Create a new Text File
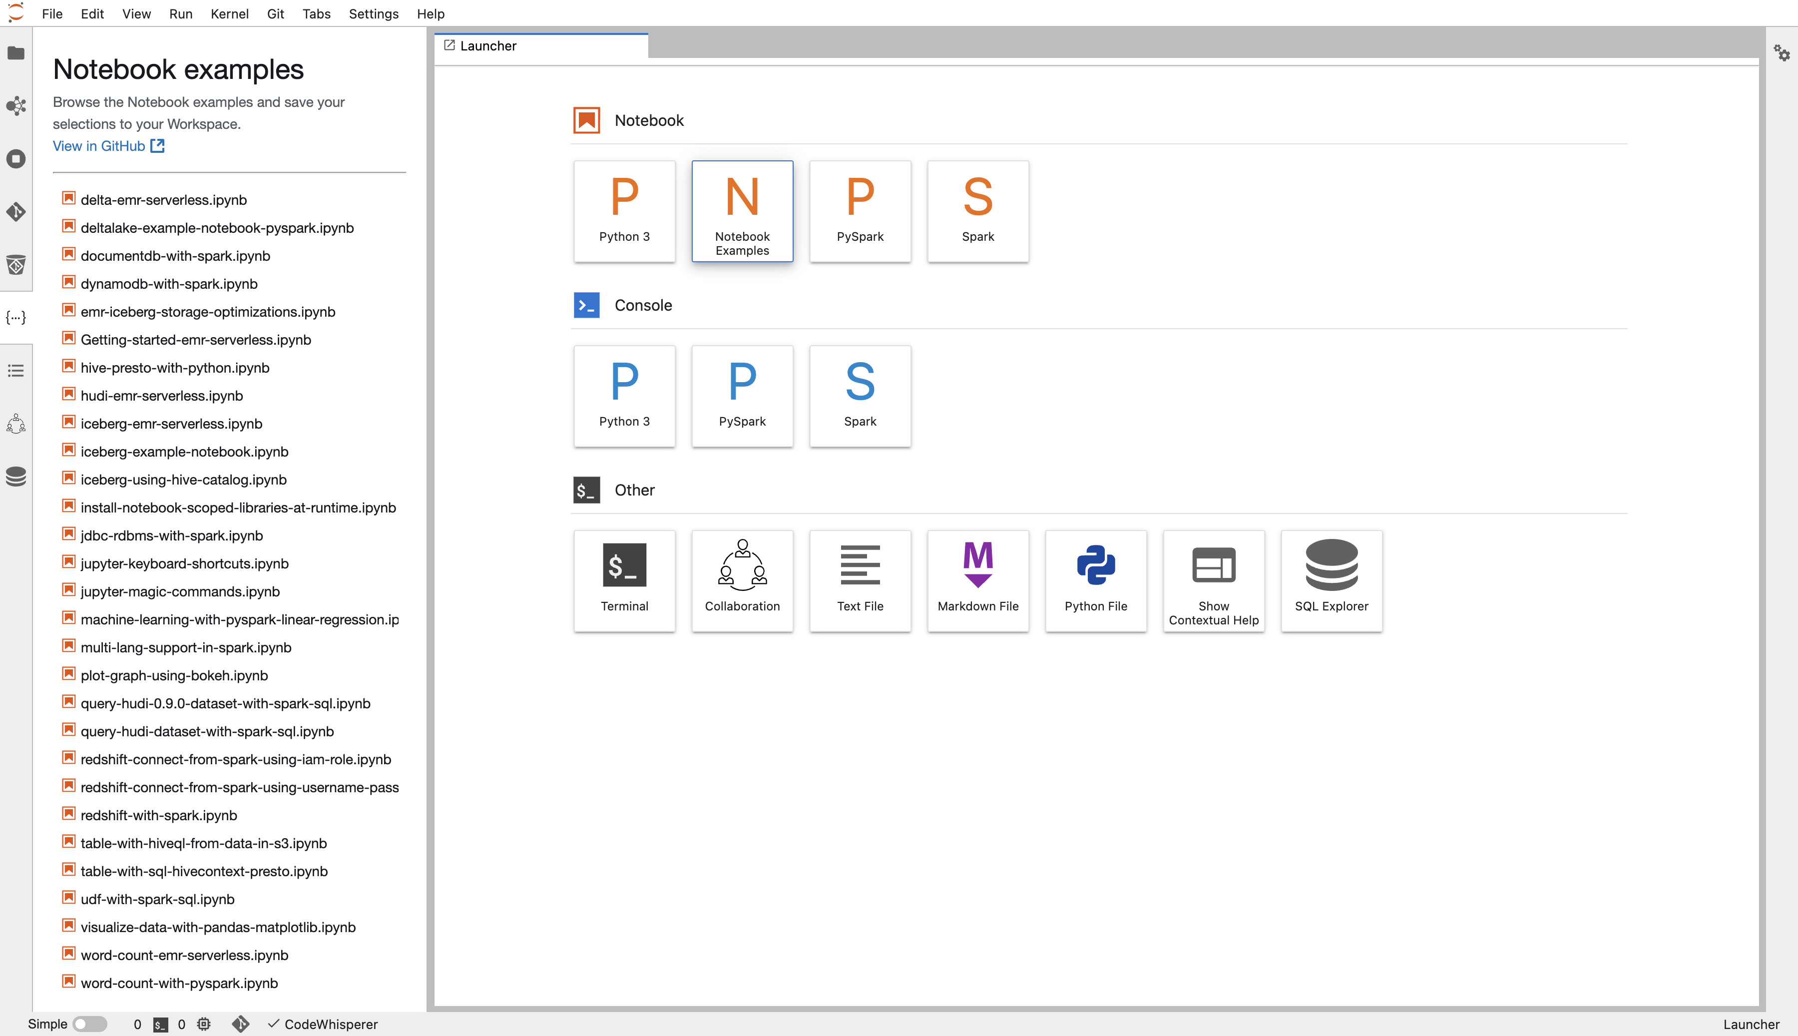Screen dimensions: 1798x1036 (860, 580)
